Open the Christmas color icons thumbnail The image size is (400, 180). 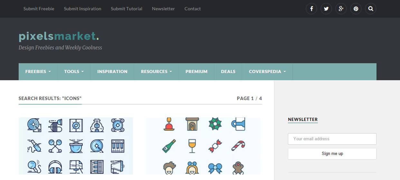click(204, 146)
